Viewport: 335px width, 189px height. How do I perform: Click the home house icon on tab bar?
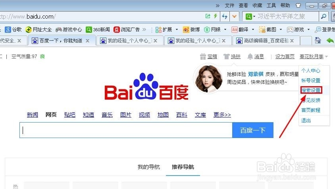click(318, 40)
